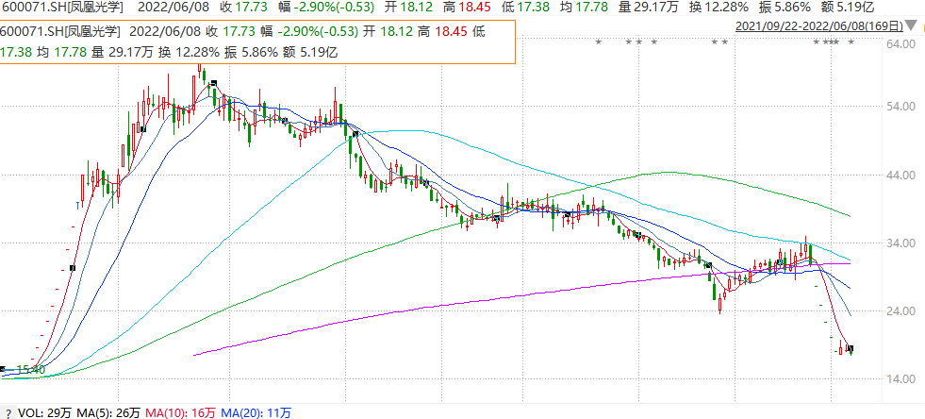Click 额 5.19亿 in the top header bar
This screenshot has height=419, width=925.
point(846,8)
